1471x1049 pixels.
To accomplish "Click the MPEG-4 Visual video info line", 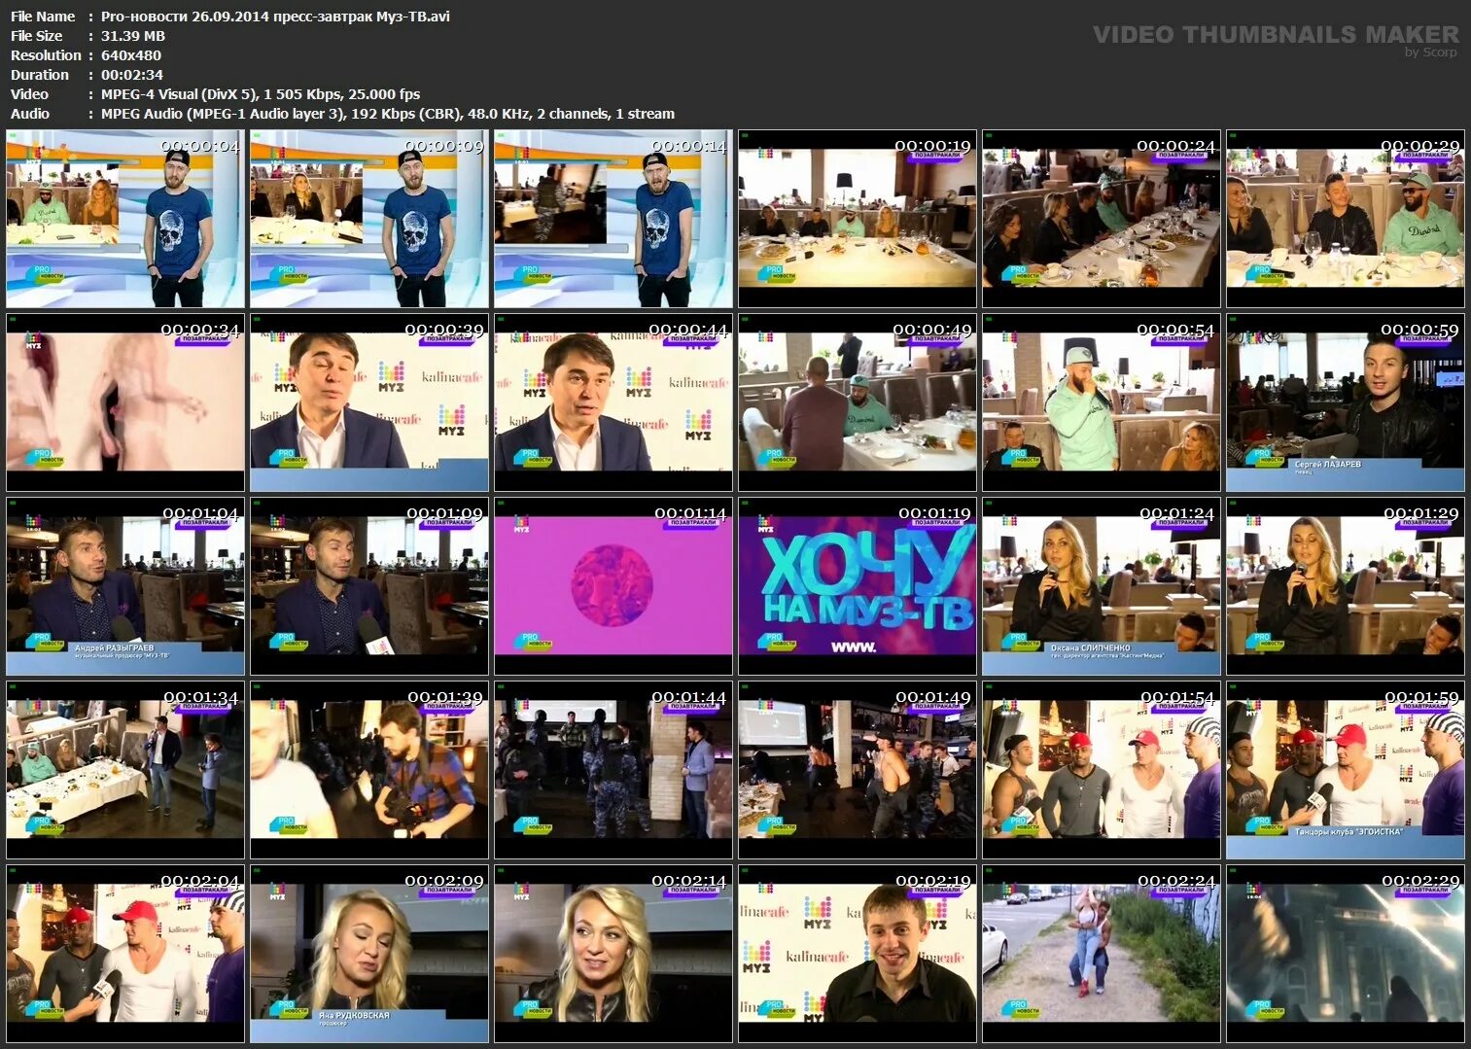I will point(261,94).
